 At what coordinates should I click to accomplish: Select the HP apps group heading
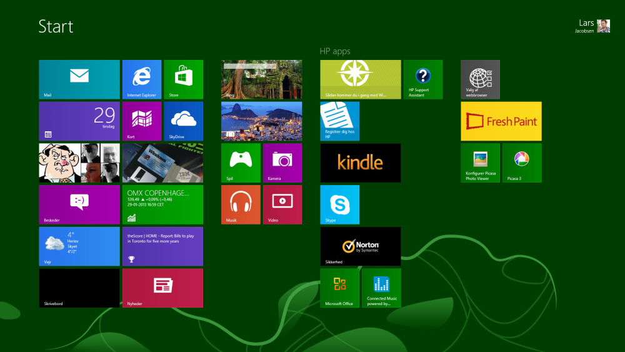[x=335, y=51]
